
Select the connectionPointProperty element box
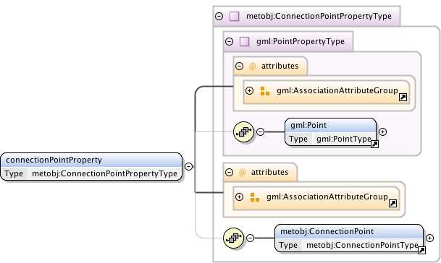91,167
